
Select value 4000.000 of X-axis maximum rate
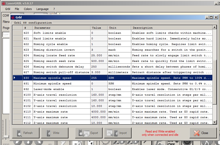click(99, 111)
